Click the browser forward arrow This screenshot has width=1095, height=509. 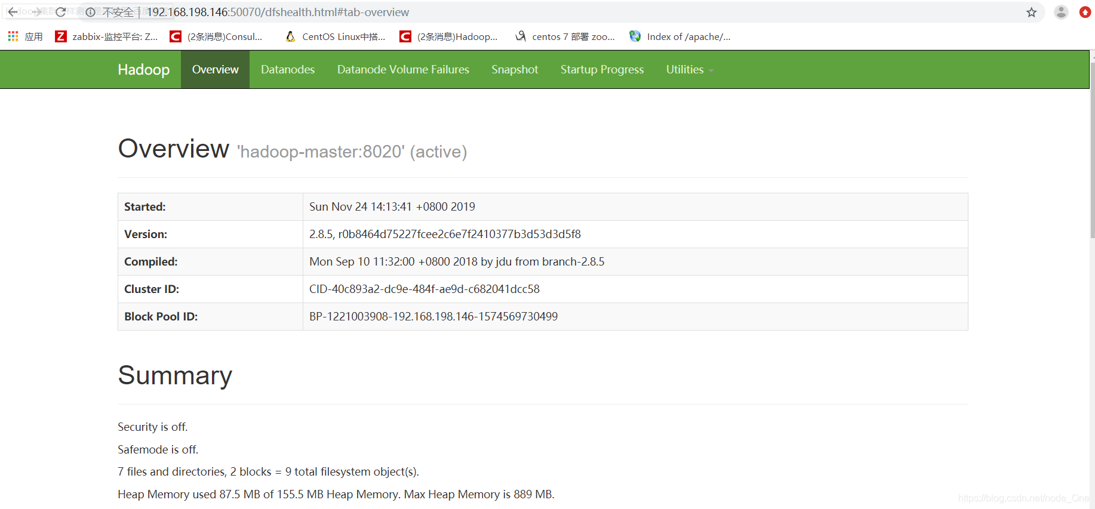pos(37,12)
